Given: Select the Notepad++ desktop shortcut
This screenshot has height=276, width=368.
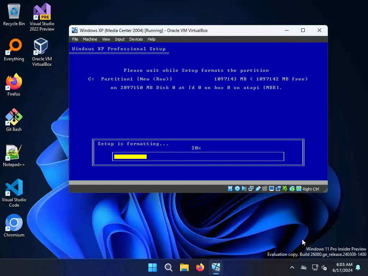Looking at the screenshot, I should pos(14,155).
